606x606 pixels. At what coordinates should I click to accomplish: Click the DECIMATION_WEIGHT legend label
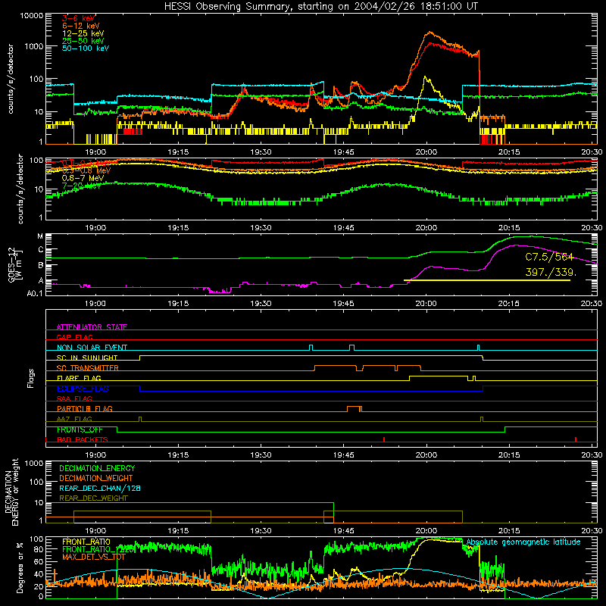click(96, 478)
